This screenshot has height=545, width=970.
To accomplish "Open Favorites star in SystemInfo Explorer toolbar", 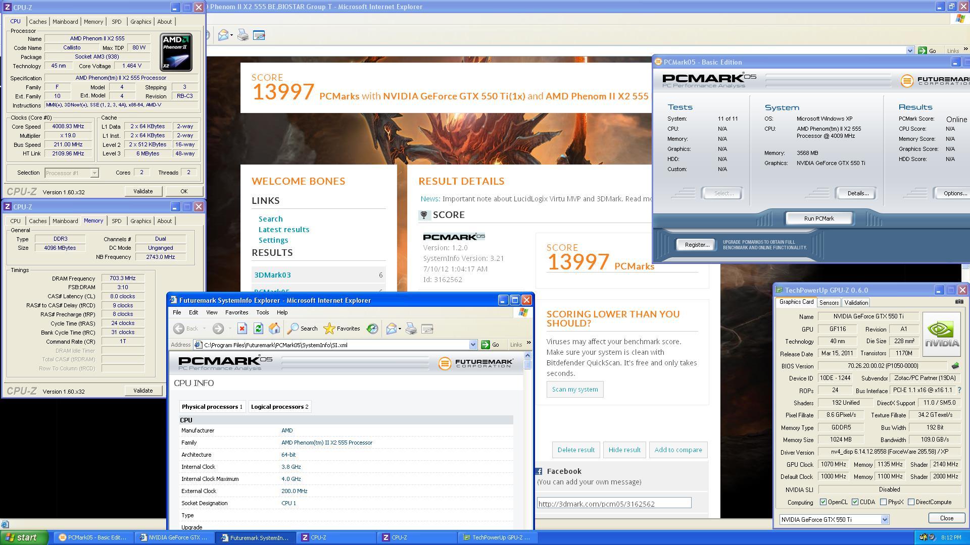I will click(342, 329).
